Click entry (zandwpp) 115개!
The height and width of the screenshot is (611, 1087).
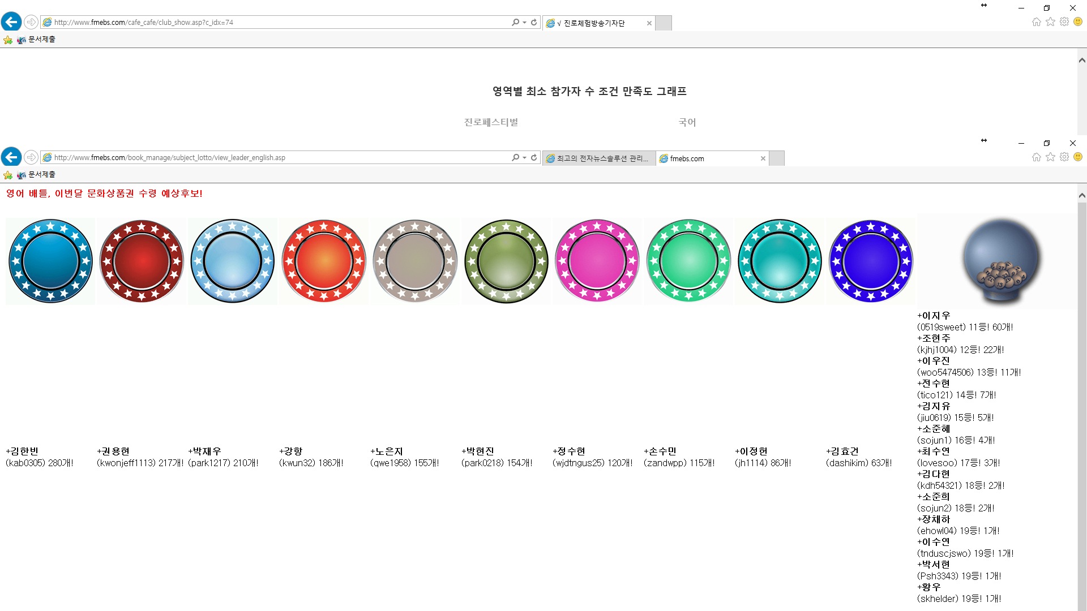[679, 463]
